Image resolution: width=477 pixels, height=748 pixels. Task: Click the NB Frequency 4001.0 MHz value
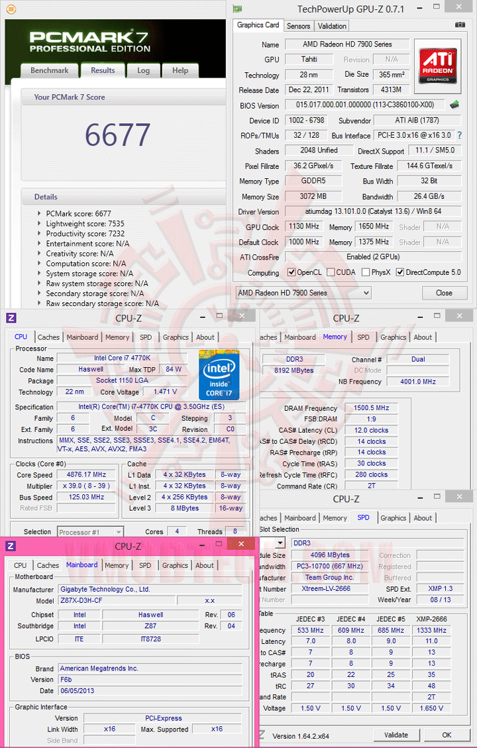pyautogui.click(x=418, y=382)
